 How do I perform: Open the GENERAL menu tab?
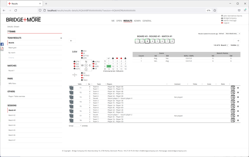point(147,21)
